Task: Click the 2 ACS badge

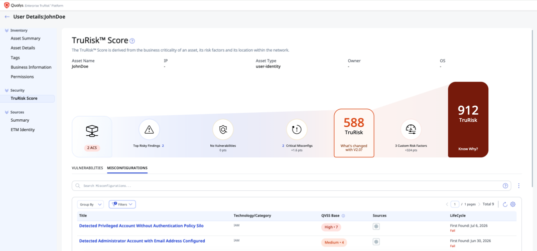Action: coord(92,148)
